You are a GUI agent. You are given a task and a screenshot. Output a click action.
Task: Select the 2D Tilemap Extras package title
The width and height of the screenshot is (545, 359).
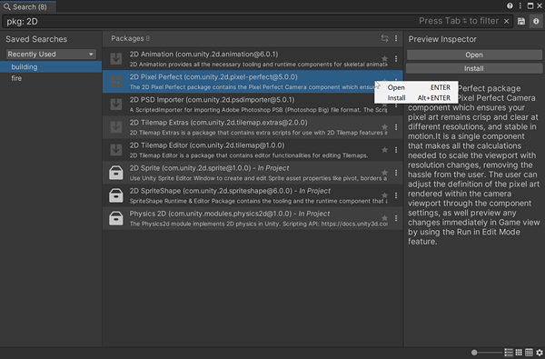coord(218,123)
